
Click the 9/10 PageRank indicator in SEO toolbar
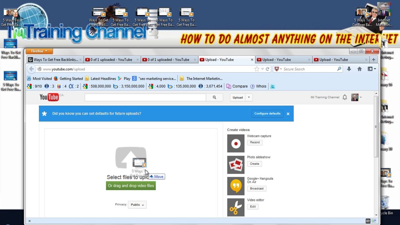34,86
